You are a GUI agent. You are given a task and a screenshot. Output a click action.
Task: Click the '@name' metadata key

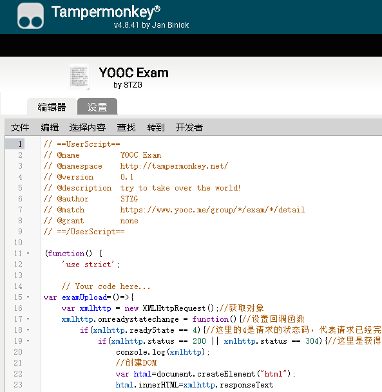click(x=68, y=155)
